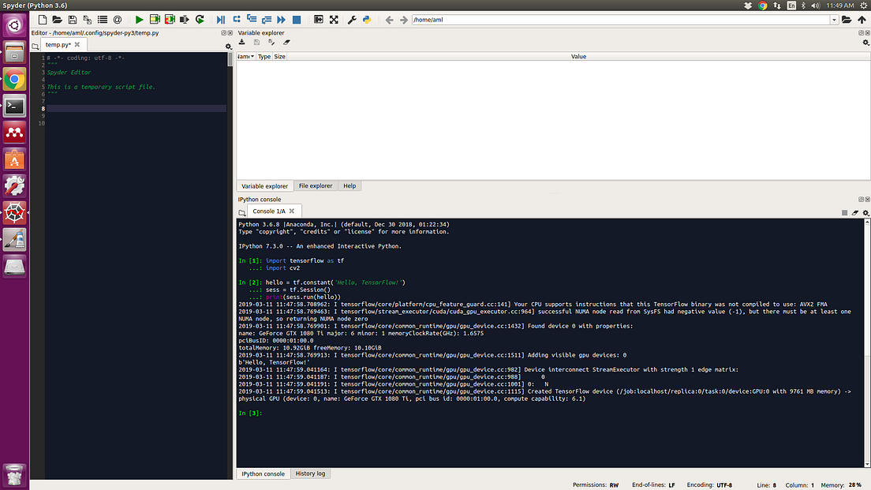The width and height of the screenshot is (871, 490).
Task: Click Save data as in Variable explorer
Action: [x=271, y=43]
